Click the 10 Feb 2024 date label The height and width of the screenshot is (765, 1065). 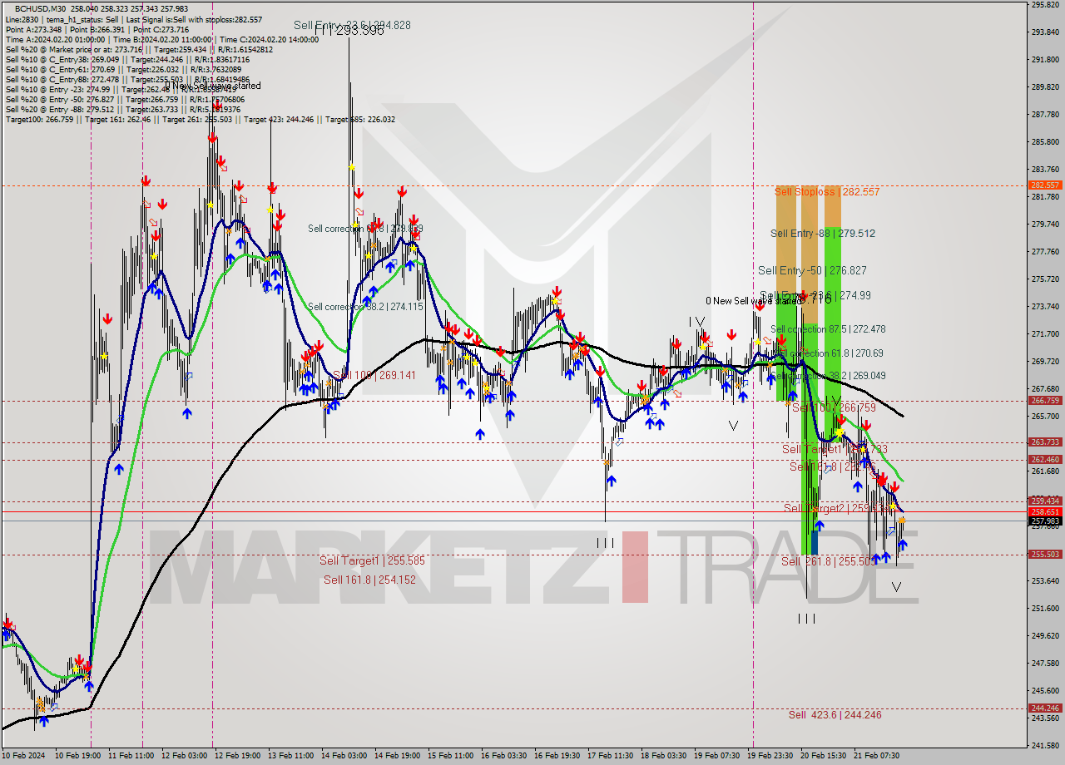[x=24, y=757]
